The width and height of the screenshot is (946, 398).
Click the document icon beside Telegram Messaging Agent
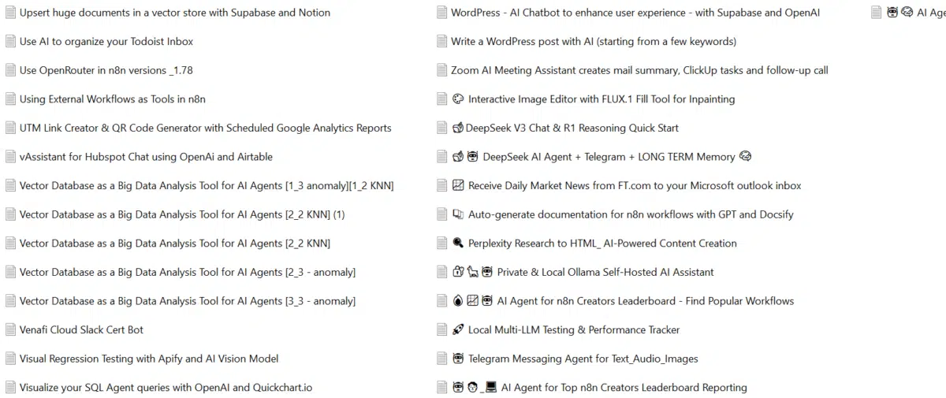(442, 359)
